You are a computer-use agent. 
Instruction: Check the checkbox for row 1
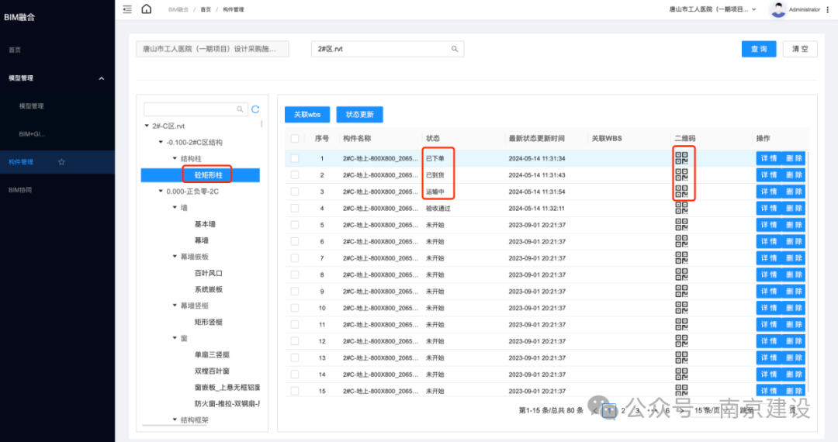click(295, 158)
